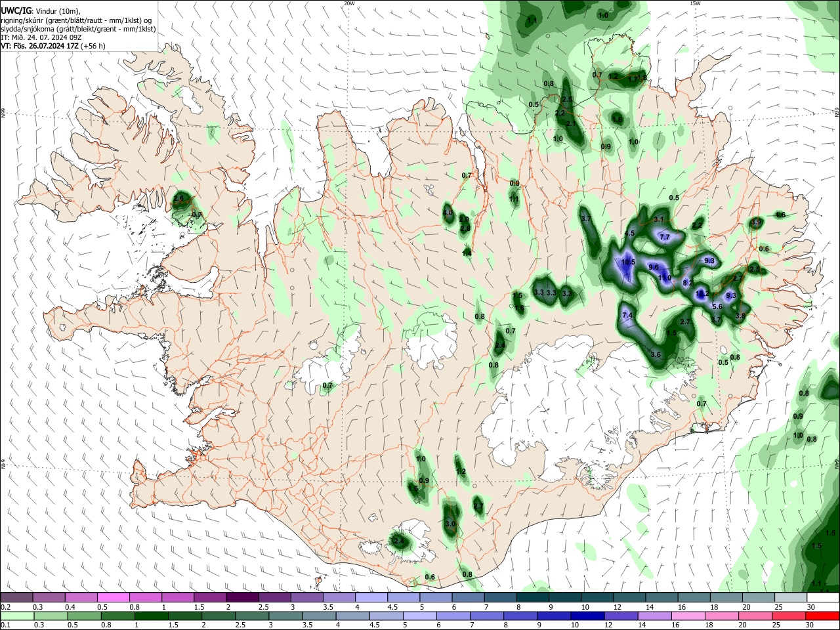The image size is (840, 630).
Task: Click the 7.4 precipitation value
Action: tap(627, 316)
